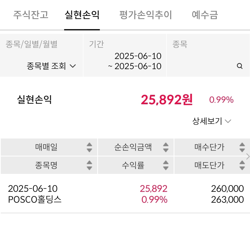Sort by 순손익금액 column arrows
This screenshot has height=230, width=250.
pos(166,147)
